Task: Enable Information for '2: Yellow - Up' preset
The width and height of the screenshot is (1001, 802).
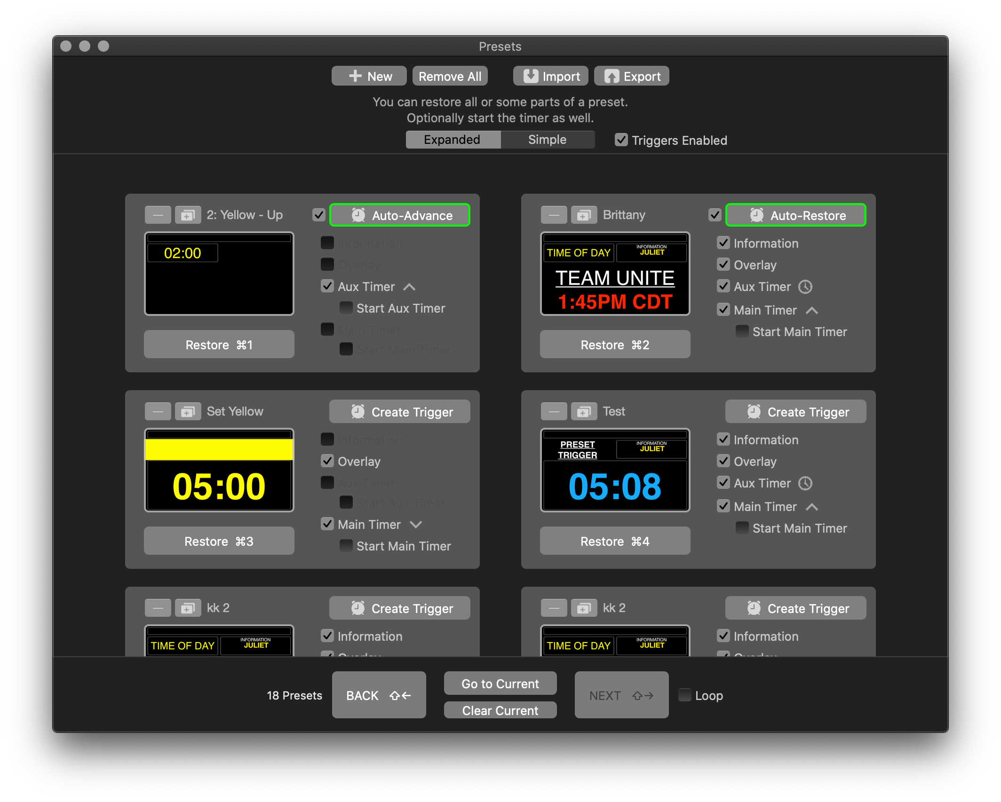Action: [x=327, y=243]
